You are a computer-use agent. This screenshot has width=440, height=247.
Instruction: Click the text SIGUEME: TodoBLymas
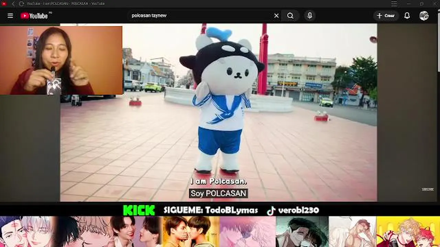click(211, 210)
